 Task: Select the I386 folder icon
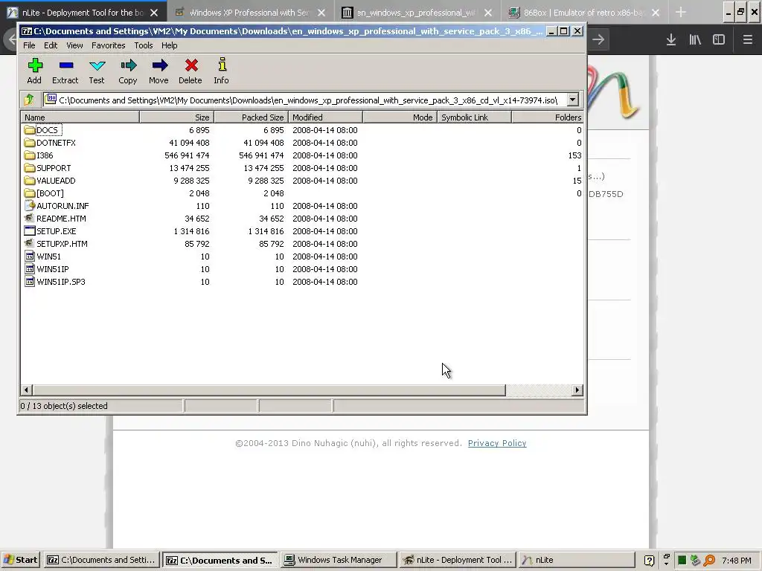(30, 155)
